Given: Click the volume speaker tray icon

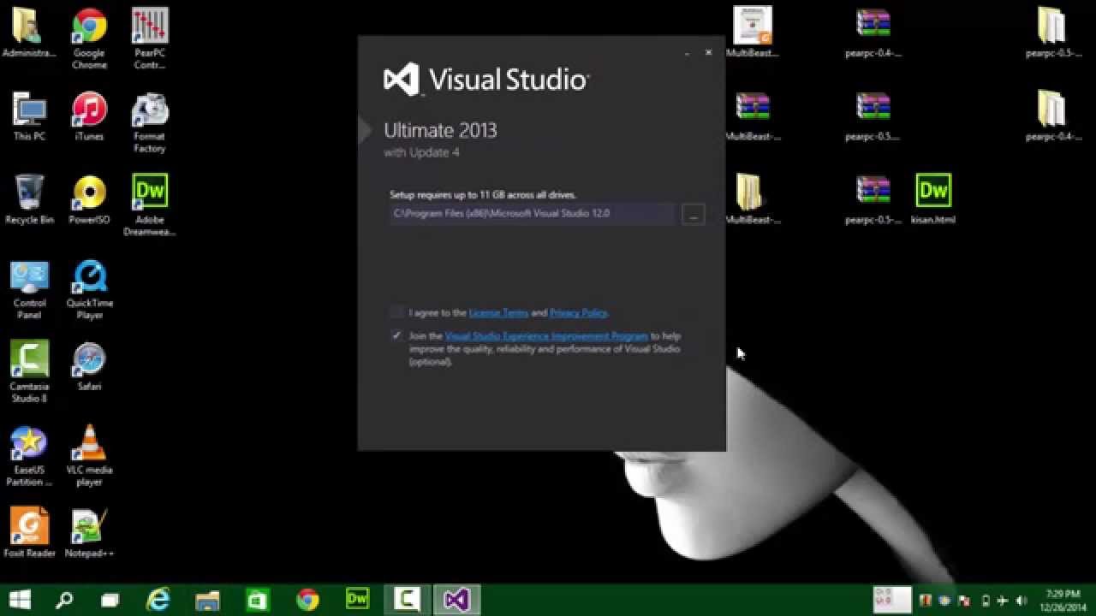Looking at the screenshot, I should tap(1021, 601).
